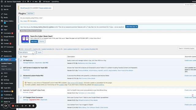Open Site Kit in sidebar
The width and height of the screenshot is (196, 110).
coord(6,9)
